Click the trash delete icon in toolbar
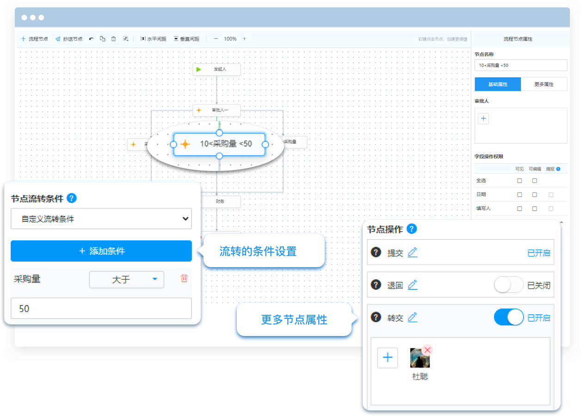This screenshot has width=581, height=416. pos(114,39)
